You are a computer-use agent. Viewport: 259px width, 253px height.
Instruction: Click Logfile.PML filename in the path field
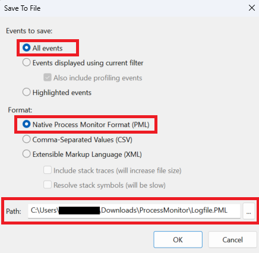tap(209, 210)
